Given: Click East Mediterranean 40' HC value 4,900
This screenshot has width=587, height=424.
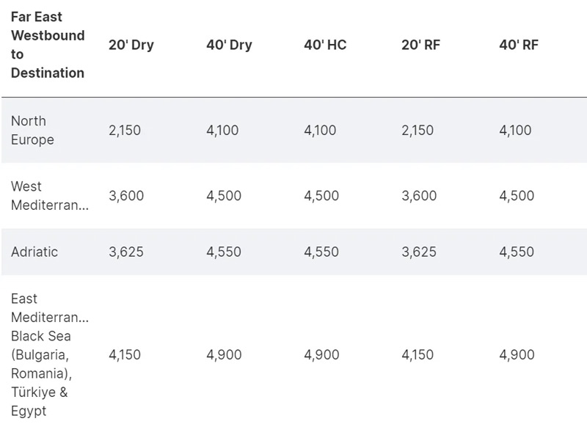Looking at the screenshot, I should pos(321,355).
